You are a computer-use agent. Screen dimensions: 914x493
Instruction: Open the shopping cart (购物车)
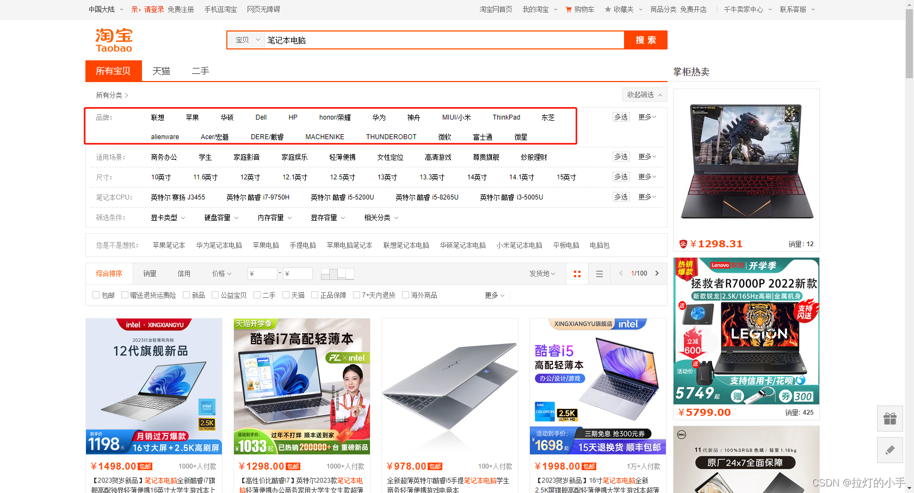[580, 9]
